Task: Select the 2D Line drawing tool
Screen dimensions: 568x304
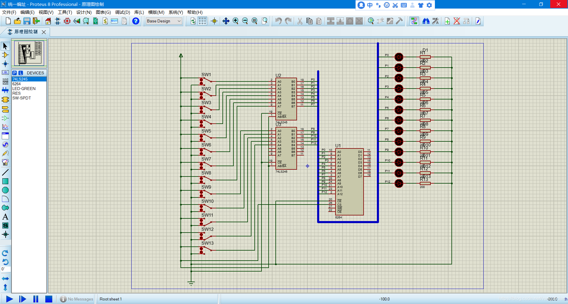Action: (5, 172)
